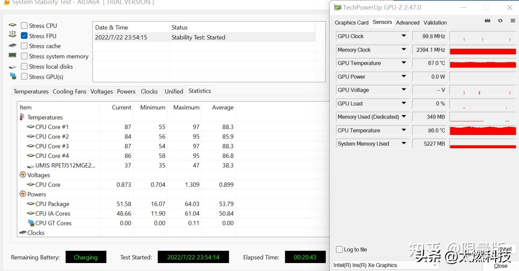Tick the Log to file checkbox
This screenshot has height=271, width=519.
tap(339, 249)
